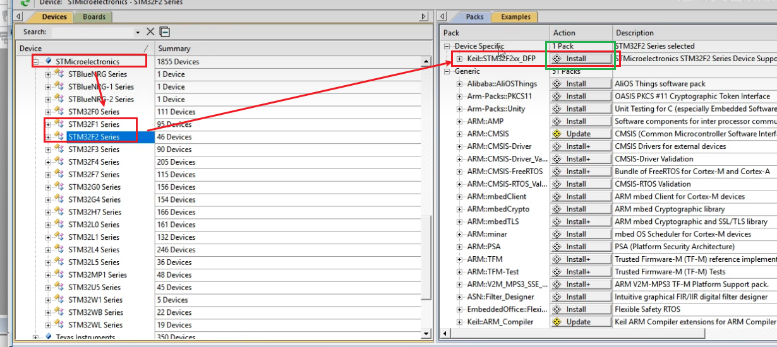This screenshot has height=347, width=777.
Task: Open the search field dropdown arrow
Action: pos(138,32)
